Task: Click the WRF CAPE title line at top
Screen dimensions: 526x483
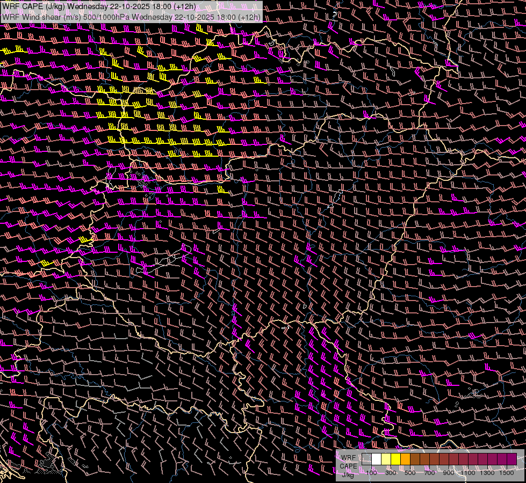Action: 99,6
